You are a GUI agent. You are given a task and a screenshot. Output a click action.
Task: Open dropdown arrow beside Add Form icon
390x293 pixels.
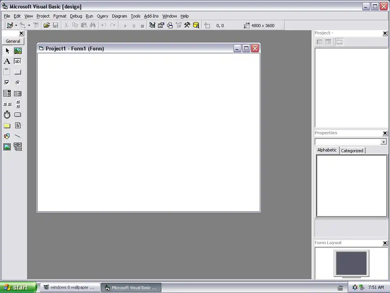pos(29,26)
